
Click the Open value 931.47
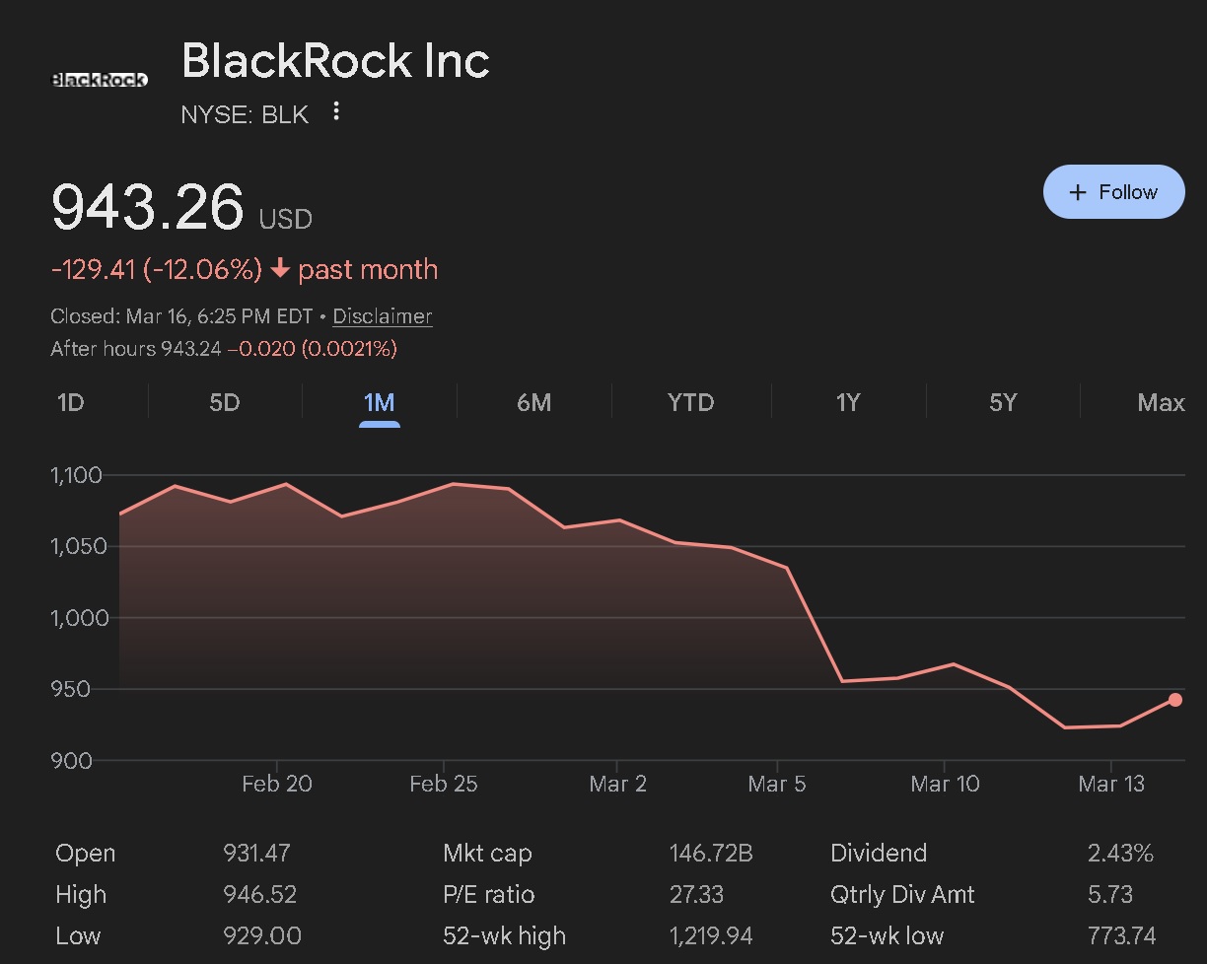257,854
